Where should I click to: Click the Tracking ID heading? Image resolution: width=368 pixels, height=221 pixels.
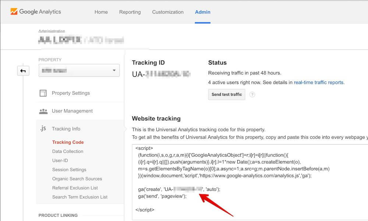click(148, 63)
